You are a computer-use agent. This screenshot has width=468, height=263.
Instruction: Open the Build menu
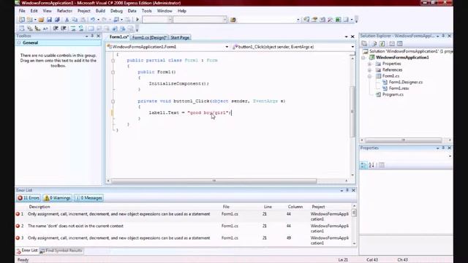point(100,11)
